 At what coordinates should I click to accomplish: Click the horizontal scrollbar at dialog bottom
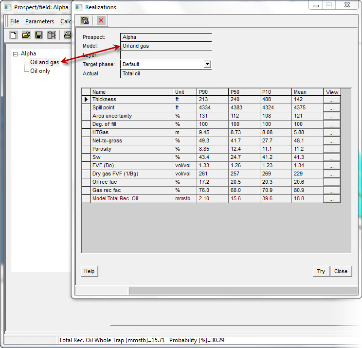pyautogui.click(x=243, y=290)
